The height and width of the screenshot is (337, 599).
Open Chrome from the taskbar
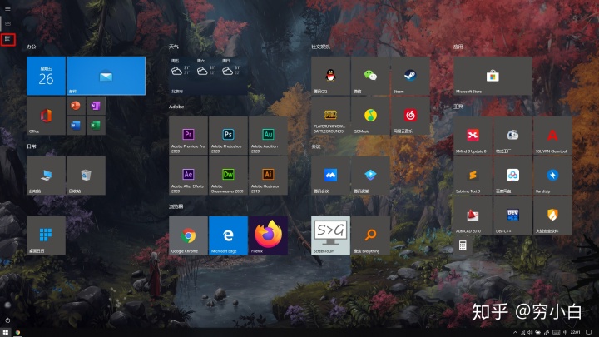pos(17,332)
